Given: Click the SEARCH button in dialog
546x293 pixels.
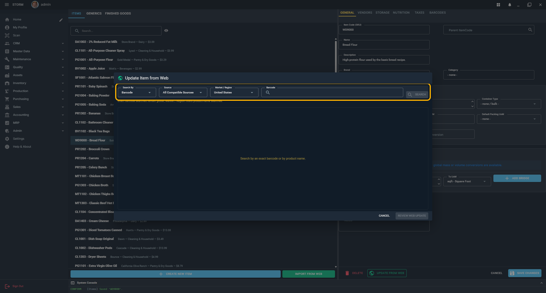Looking at the screenshot, I should pyautogui.click(x=417, y=95).
